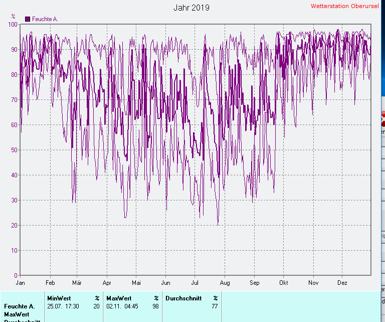Image resolution: width=385 pixels, height=322 pixels.
Task: Click the 'Nov' month label
Action: (x=313, y=283)
